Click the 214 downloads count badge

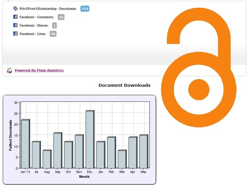click(85, 9)
